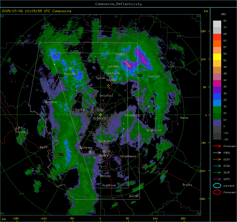Screen dimensions: 237x222
Task: Click the 2025/07/06 10:09:59 UTC timestamp
Action: pos(36,11)
